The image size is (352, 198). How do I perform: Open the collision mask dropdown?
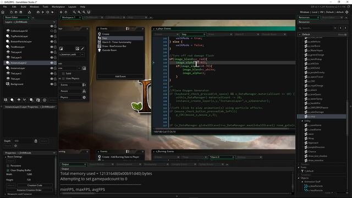[79, 68]
